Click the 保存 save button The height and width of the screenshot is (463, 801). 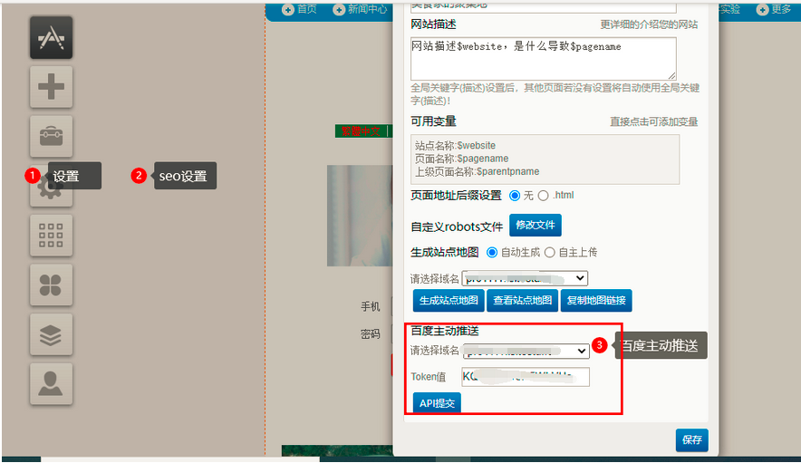coord(691,439)
